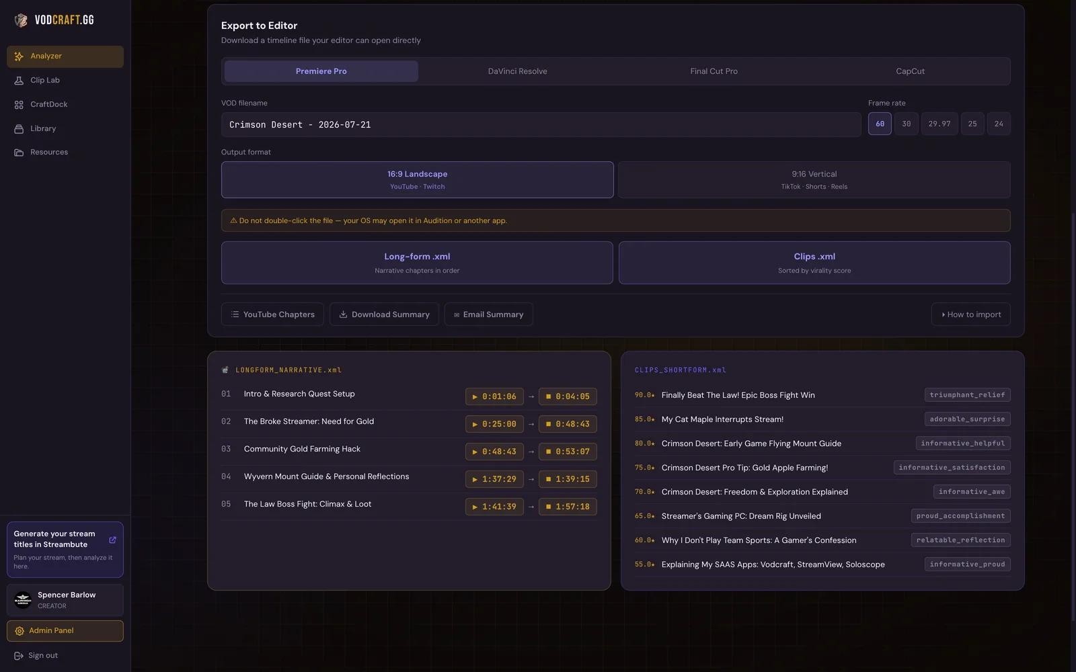Jump to chapter 01 end 0:04:05
Image resolution: width=1076 pixels, height=672 pixels.
tap(568, 396)
